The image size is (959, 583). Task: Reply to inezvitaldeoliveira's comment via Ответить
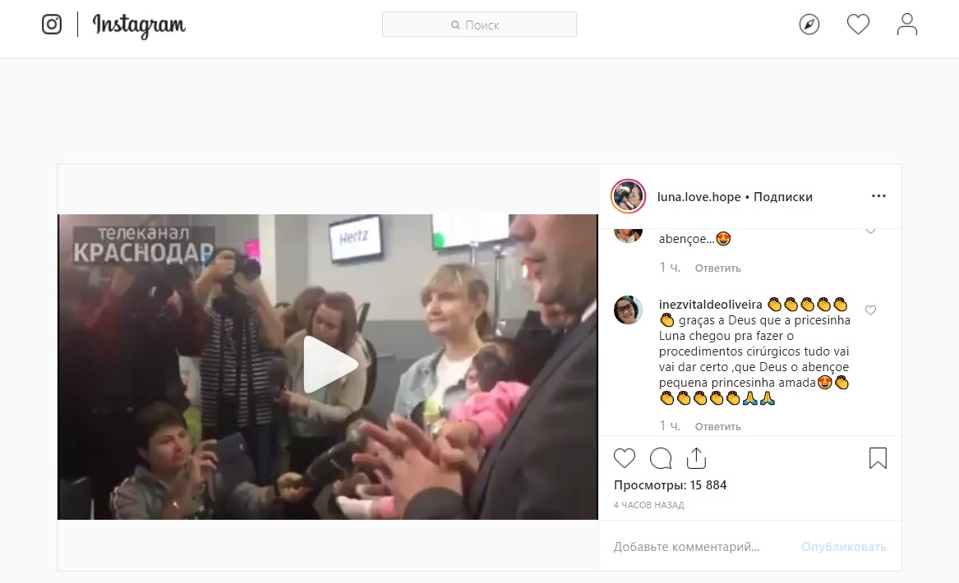pos(717,426)
